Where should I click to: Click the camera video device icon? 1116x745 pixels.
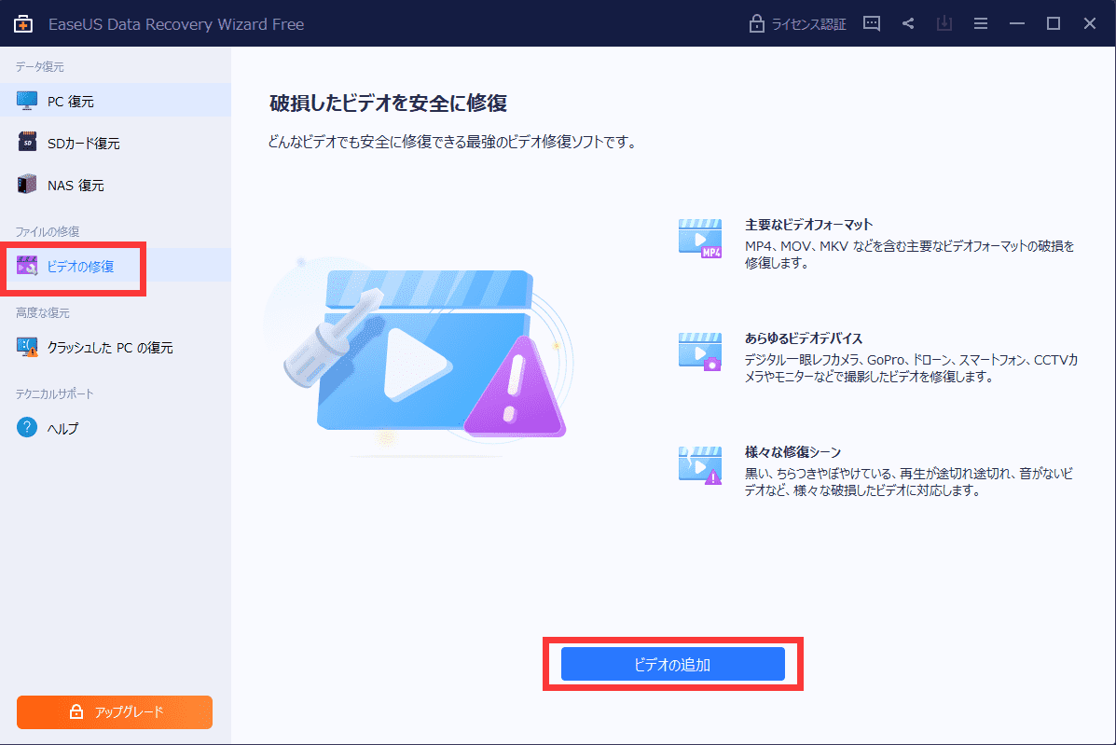click(700, 352)
